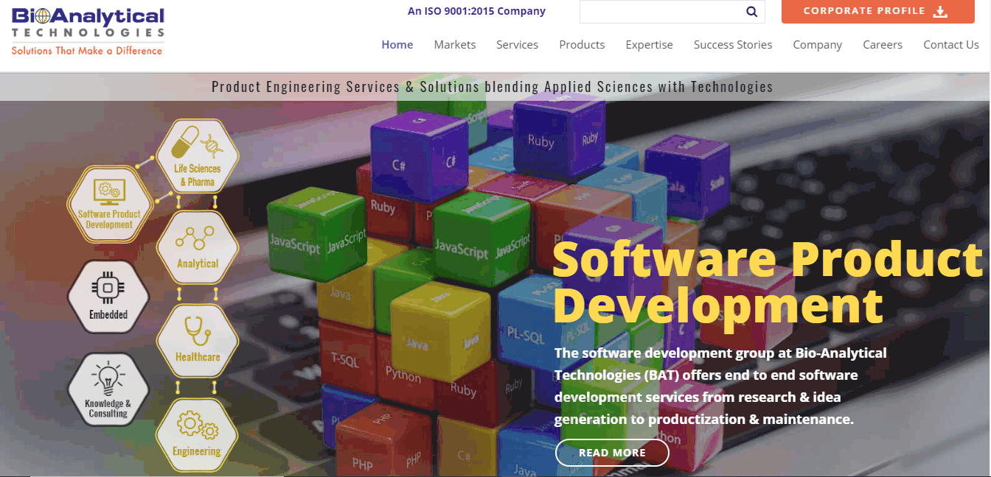The image size is (991, 477).
Task: Open the Company menu item
Action: click(817, 44)
